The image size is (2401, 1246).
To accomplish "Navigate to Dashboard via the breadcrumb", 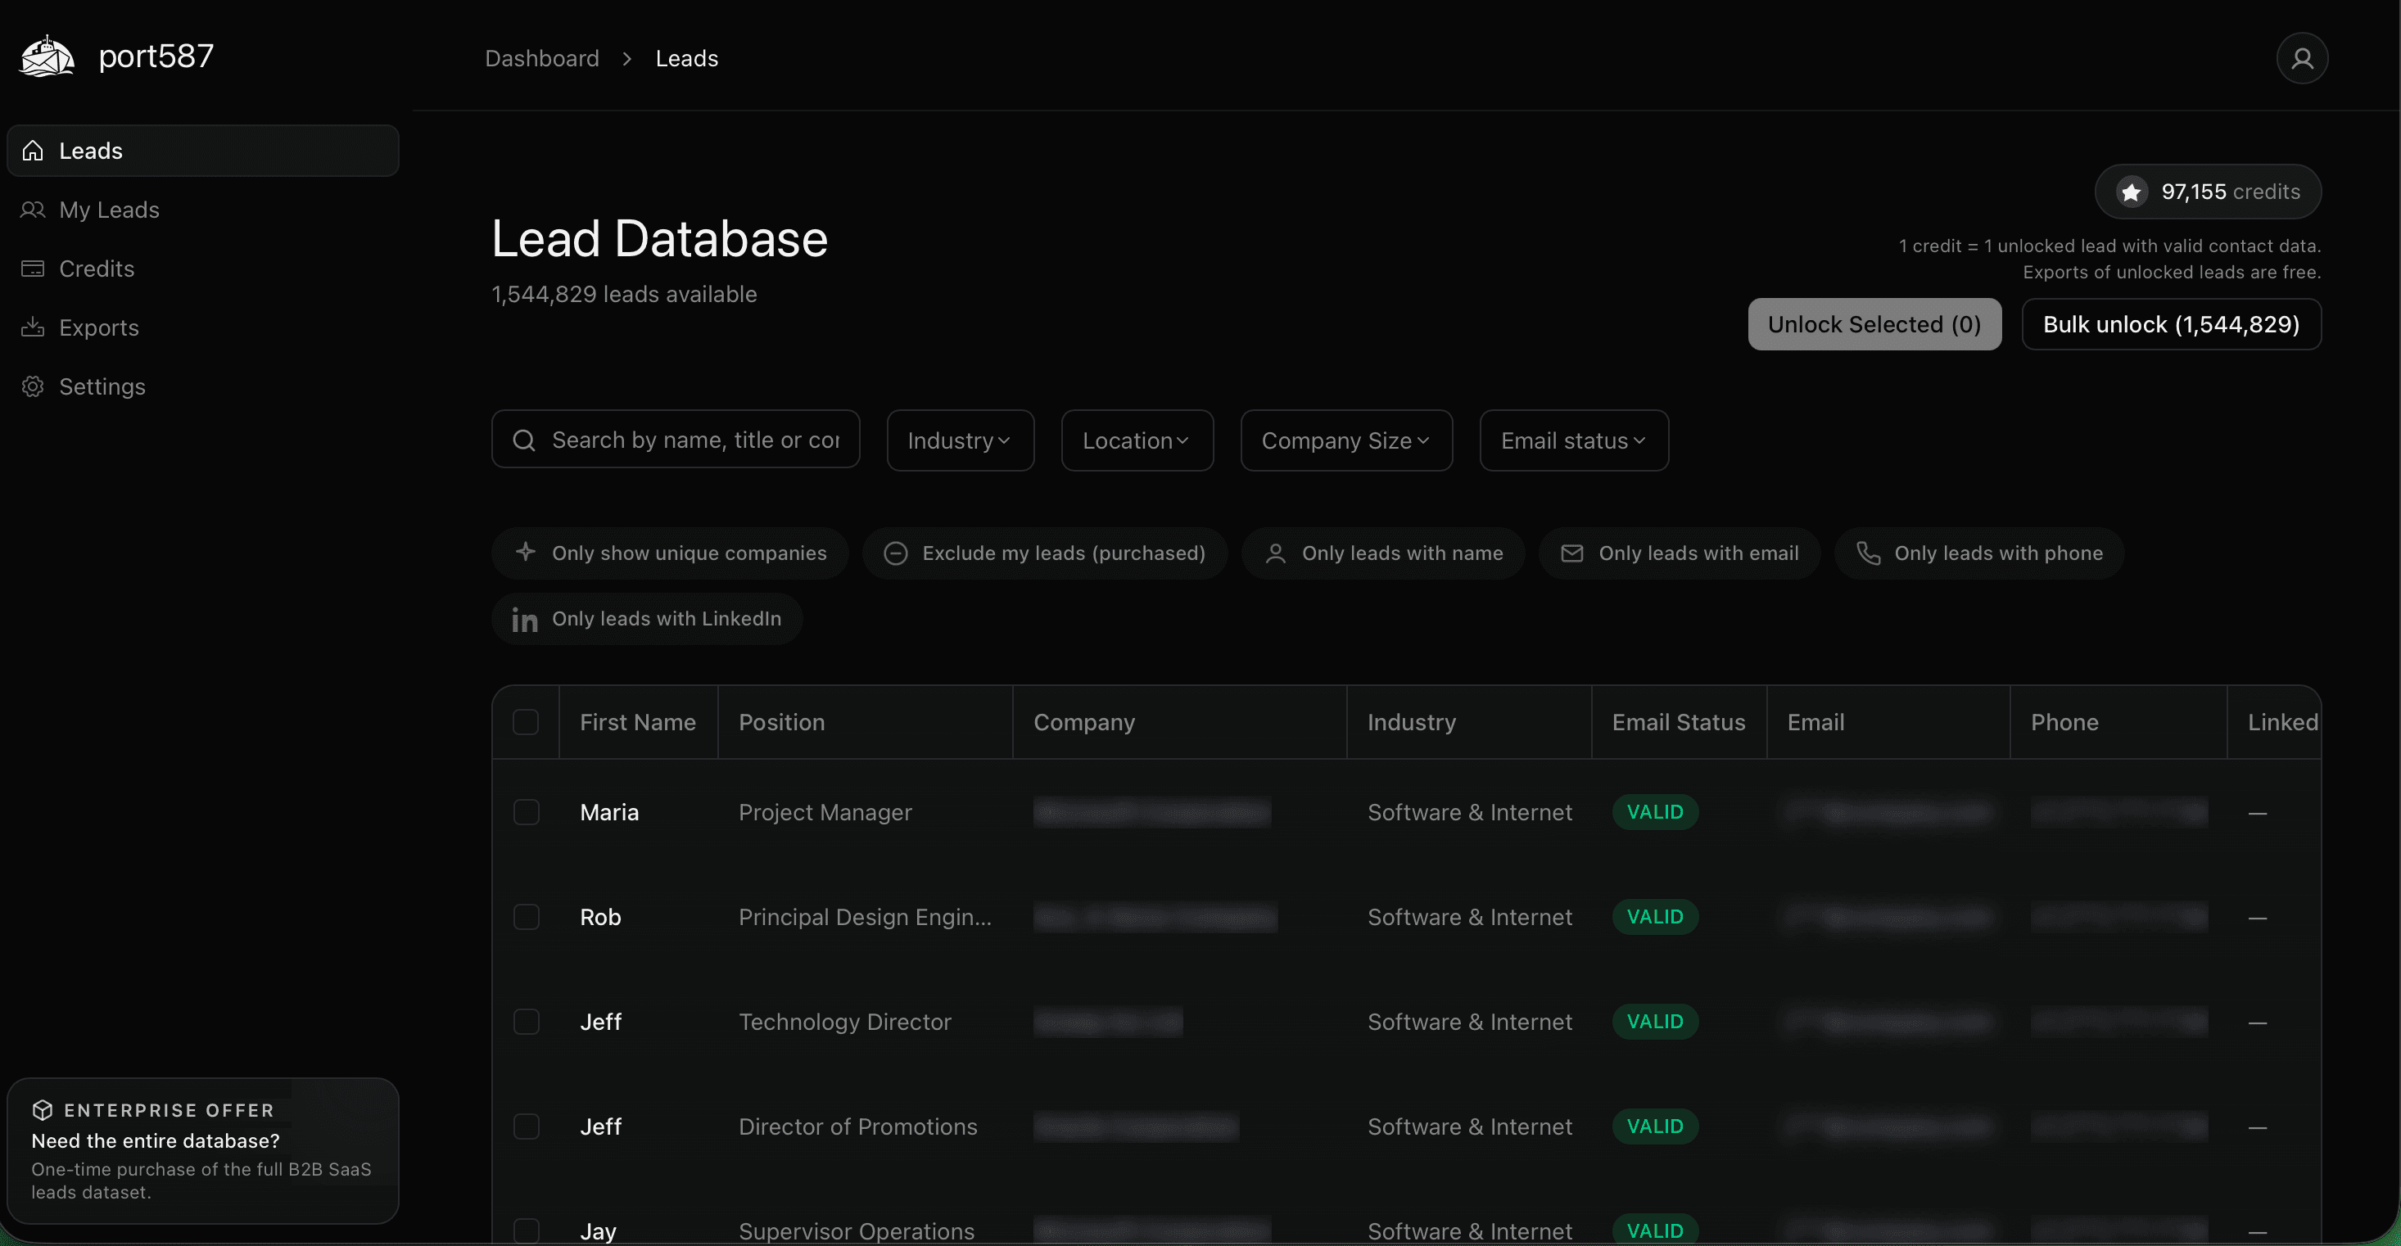I will pos(541,58).
